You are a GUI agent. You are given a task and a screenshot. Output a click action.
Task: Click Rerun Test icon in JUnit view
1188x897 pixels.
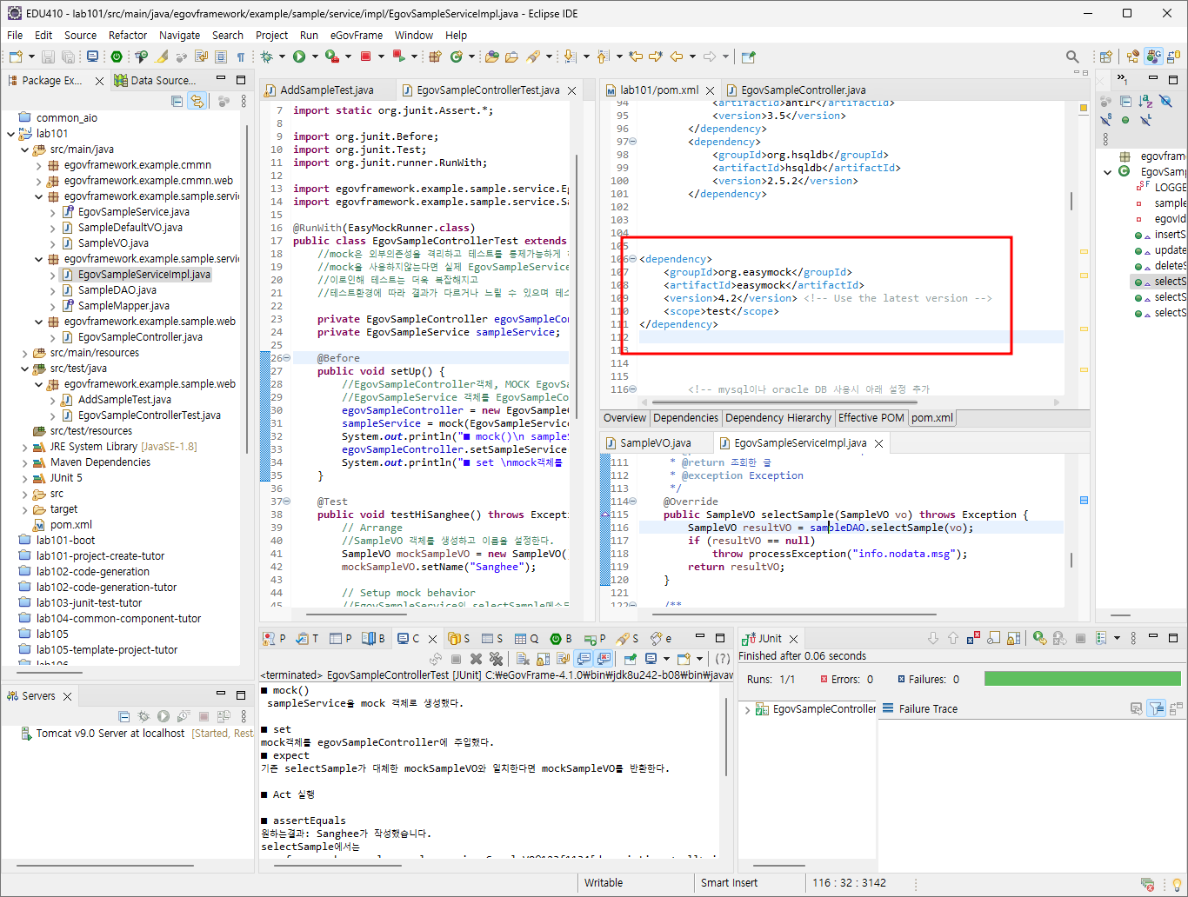tap(1039, 638)
